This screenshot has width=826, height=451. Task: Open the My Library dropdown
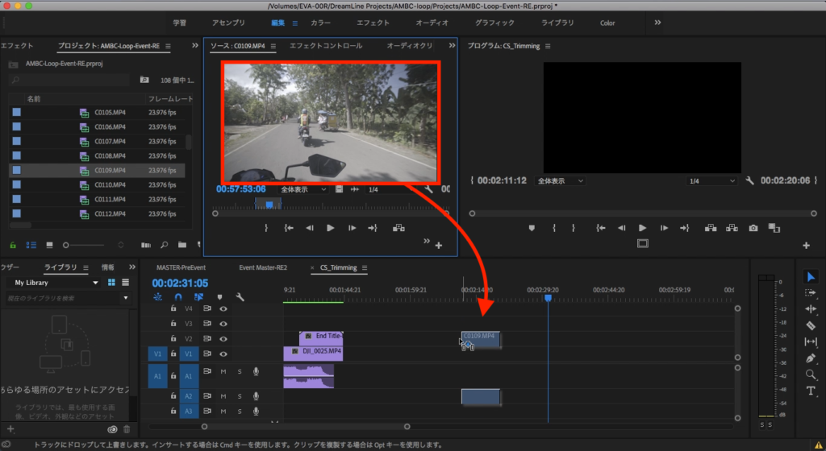coord(95,283)
